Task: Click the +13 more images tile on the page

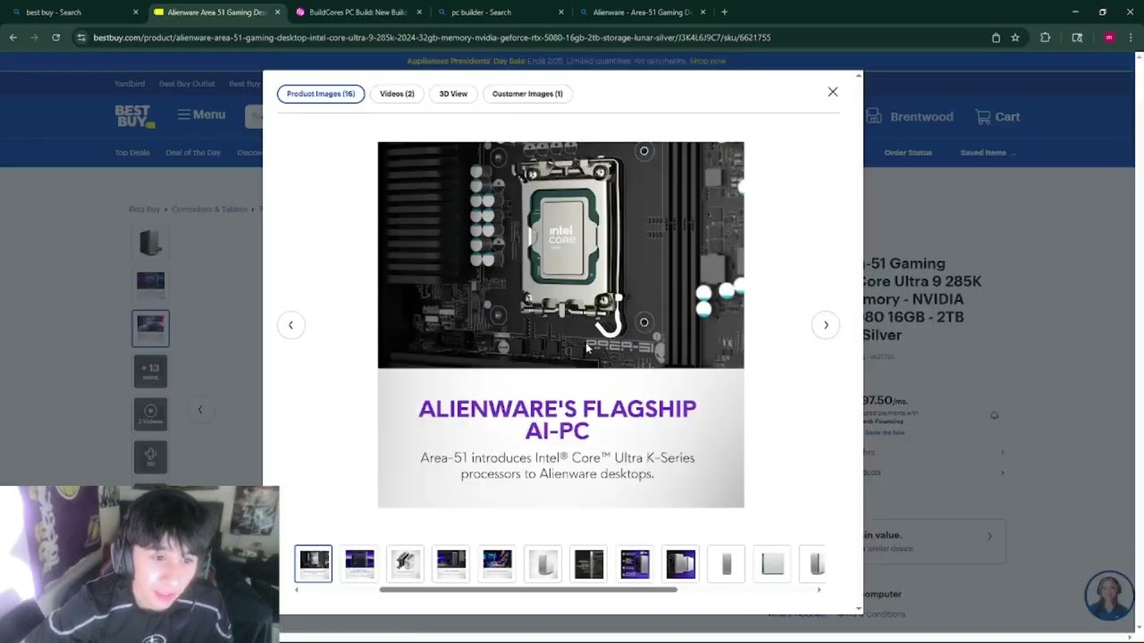Action: coord(150,372)
